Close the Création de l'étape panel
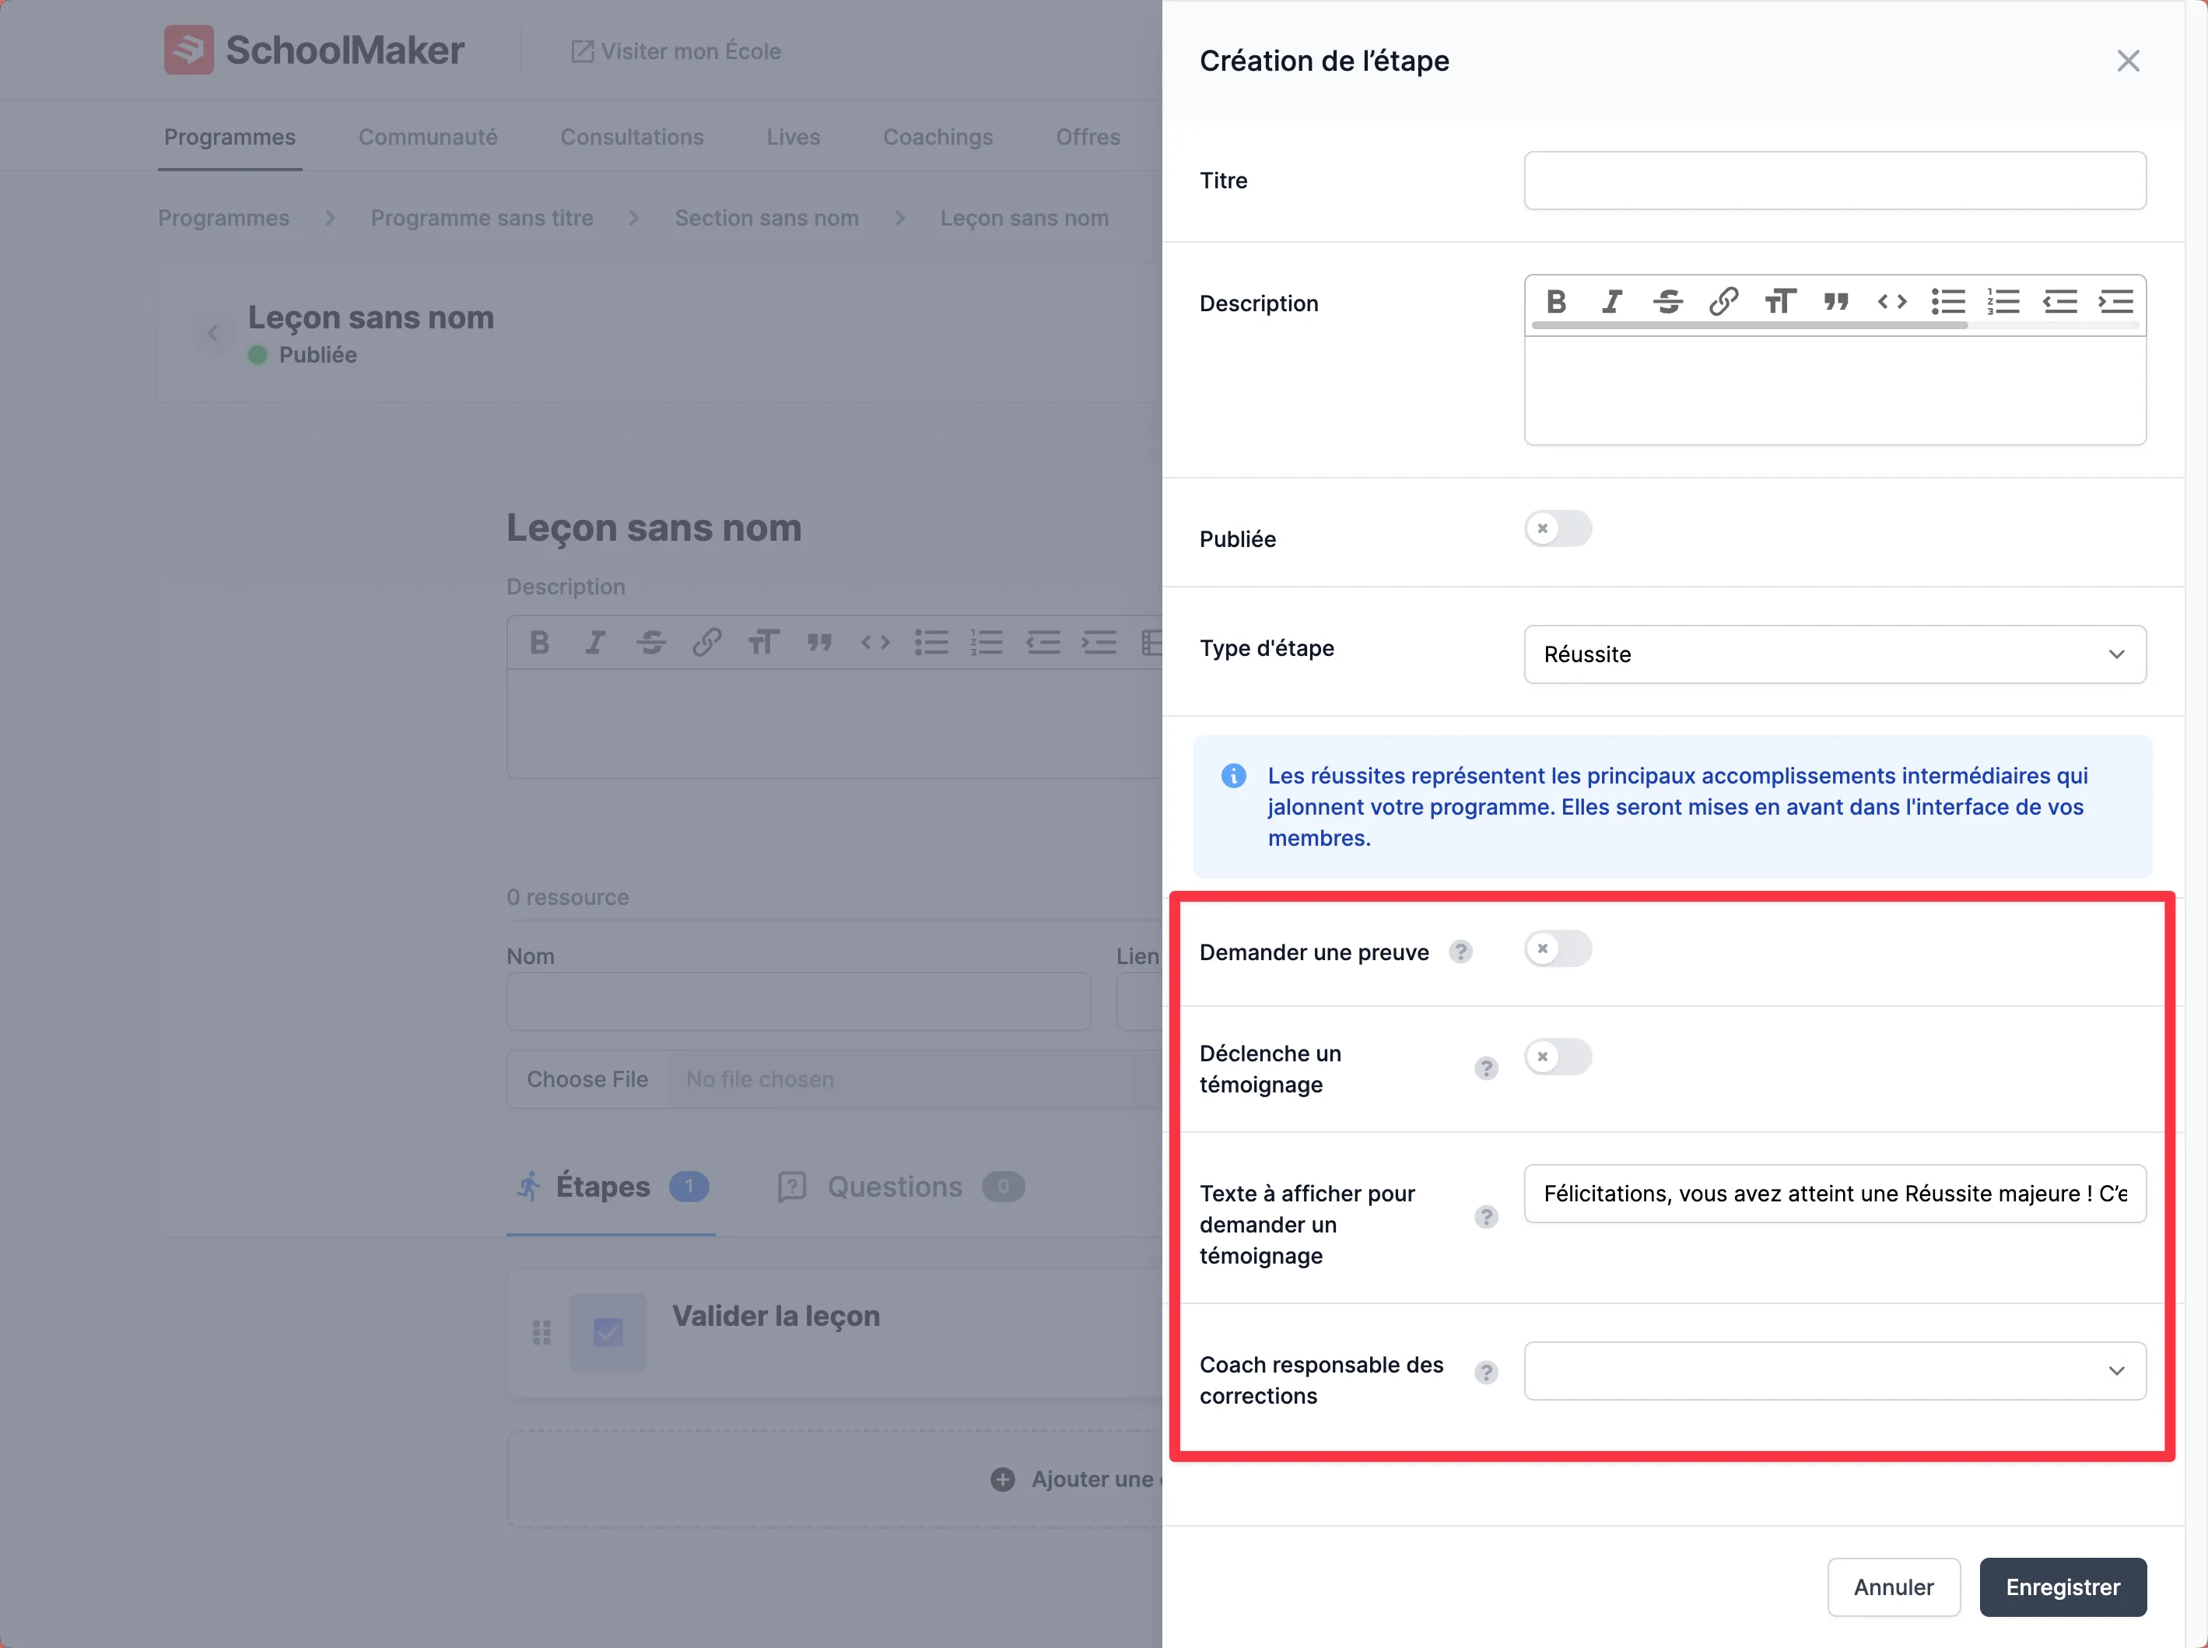This screenshot has height=1648, width=2208. tap(2127, 61)
